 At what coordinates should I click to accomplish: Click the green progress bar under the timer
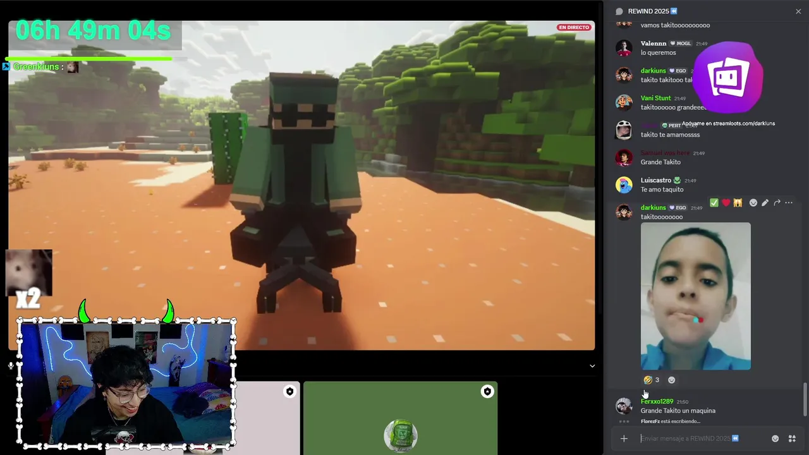[88, 59]
